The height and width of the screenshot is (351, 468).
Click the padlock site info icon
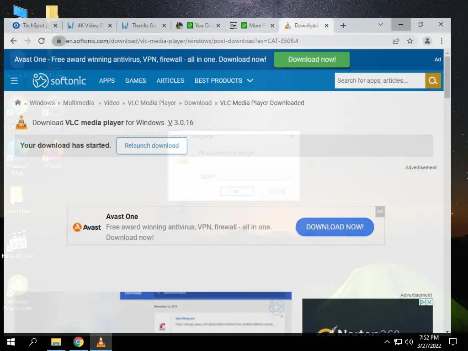pyautogui.click(x=59, y=41)
